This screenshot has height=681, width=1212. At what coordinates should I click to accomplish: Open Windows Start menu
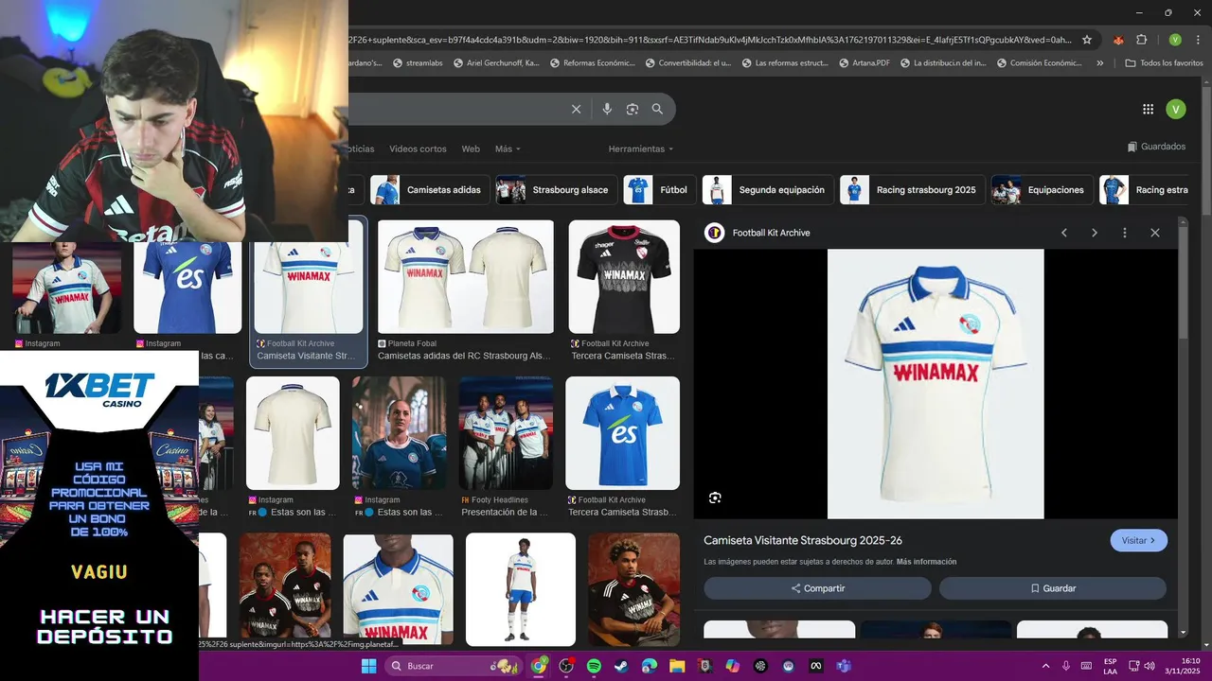(x=368, y=666)
